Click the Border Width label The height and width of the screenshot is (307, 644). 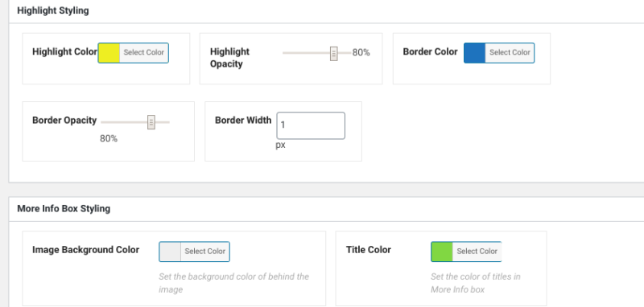(243, 121)
